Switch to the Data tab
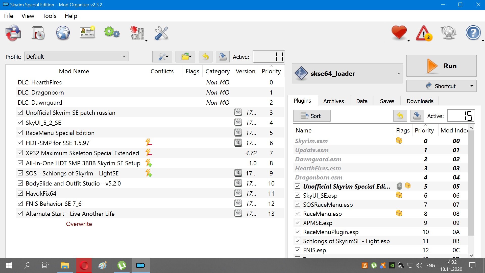Screen dimensions: 485x273 [362, 101]
